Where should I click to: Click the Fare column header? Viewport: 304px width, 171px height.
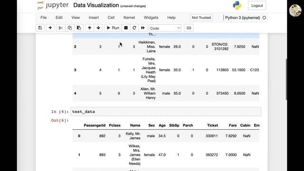233,125
